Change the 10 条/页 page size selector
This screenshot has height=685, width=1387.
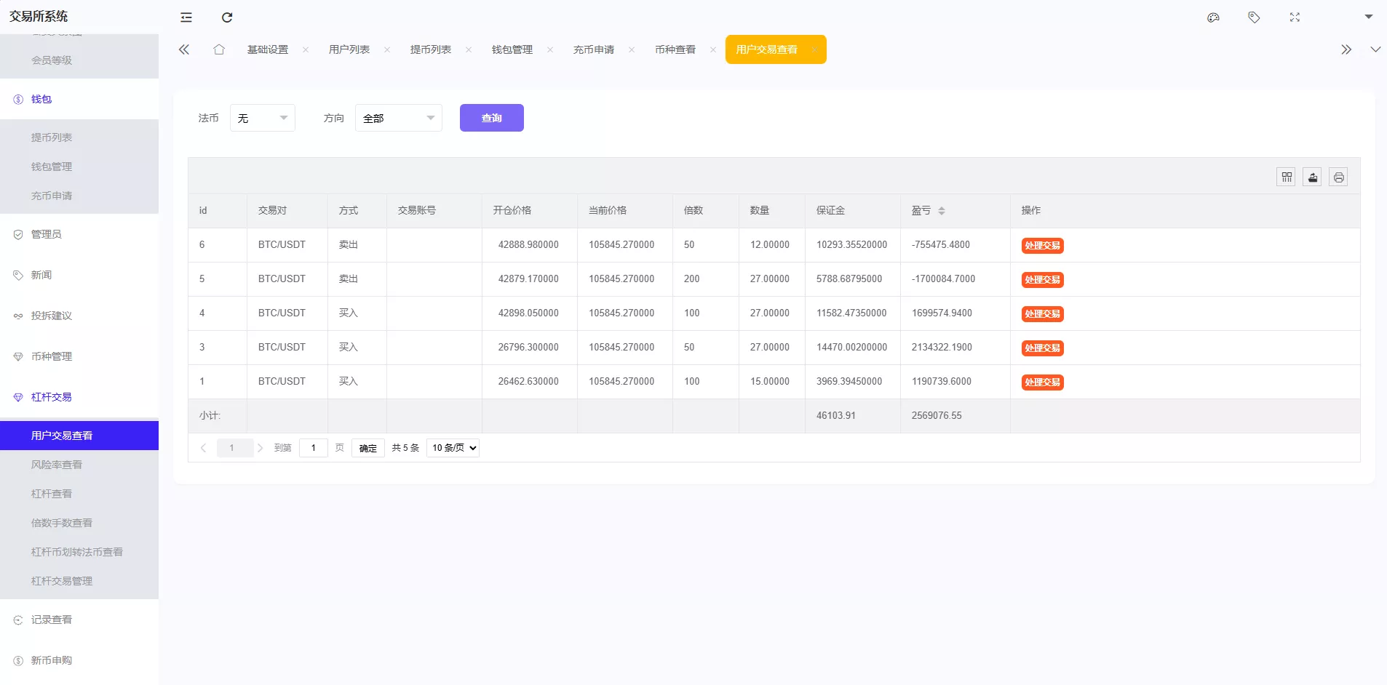click(453, 448)
